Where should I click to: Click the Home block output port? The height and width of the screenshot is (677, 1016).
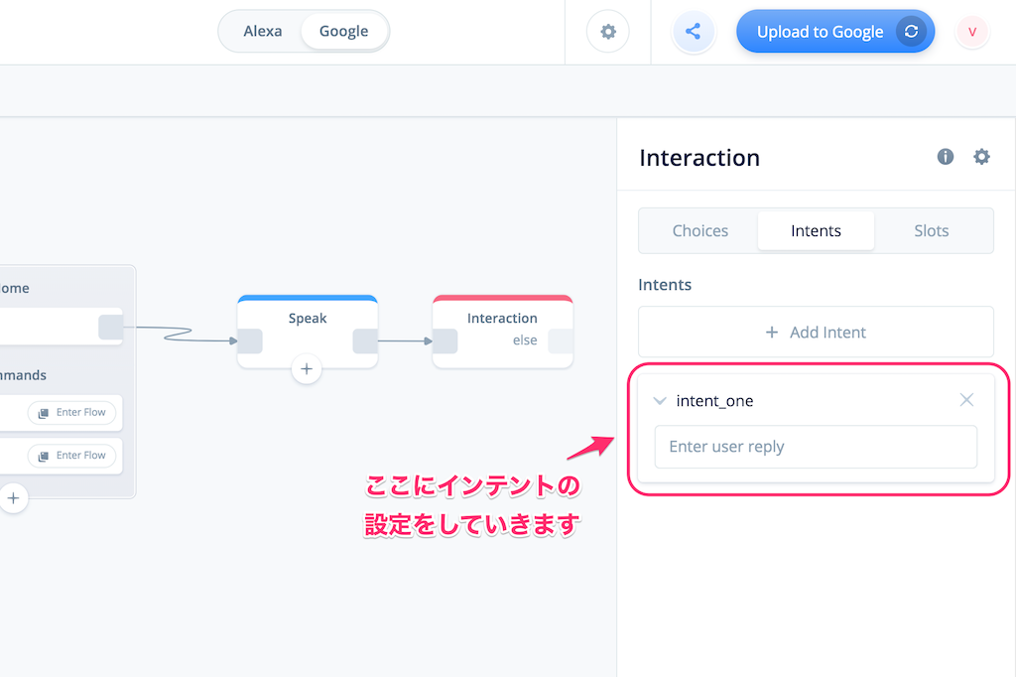click(x=111, y=327)
